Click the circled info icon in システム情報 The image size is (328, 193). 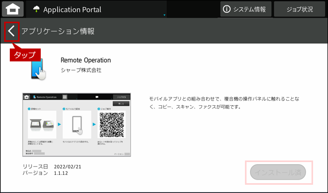click(x=226, y=9)
